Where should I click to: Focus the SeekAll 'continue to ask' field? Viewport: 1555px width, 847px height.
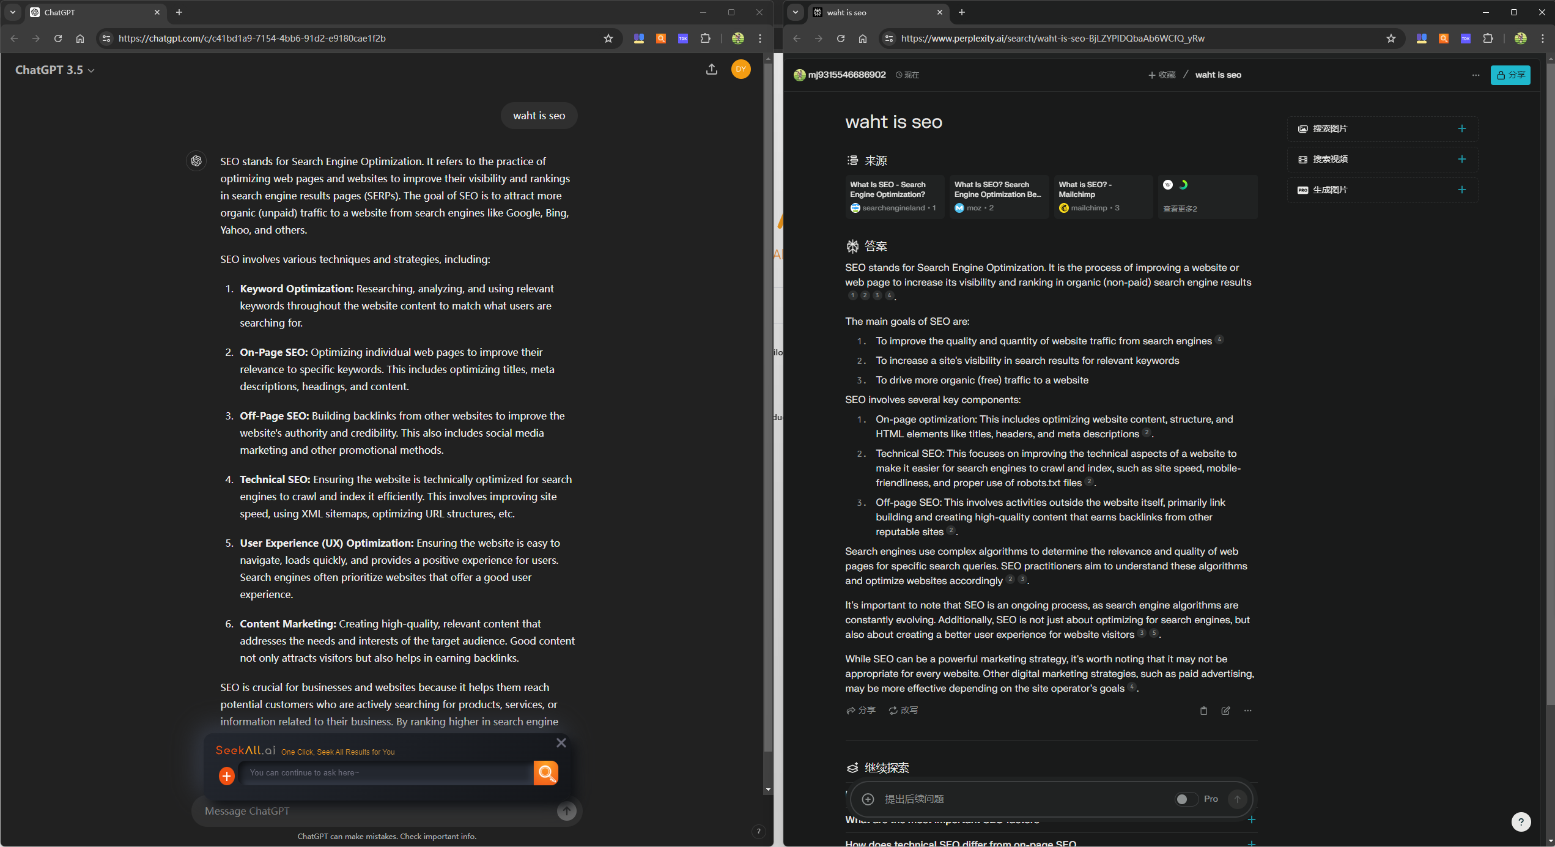click(x=386, y=772)
